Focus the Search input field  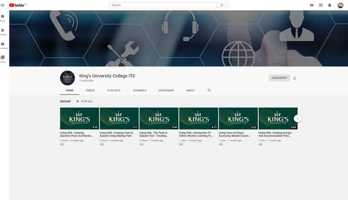(x=163, y=5)
